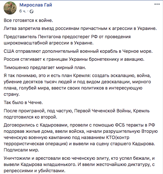163x174 pixels.
Task: Click the line 'Все готовятся к войне.'
Action: 28,20
